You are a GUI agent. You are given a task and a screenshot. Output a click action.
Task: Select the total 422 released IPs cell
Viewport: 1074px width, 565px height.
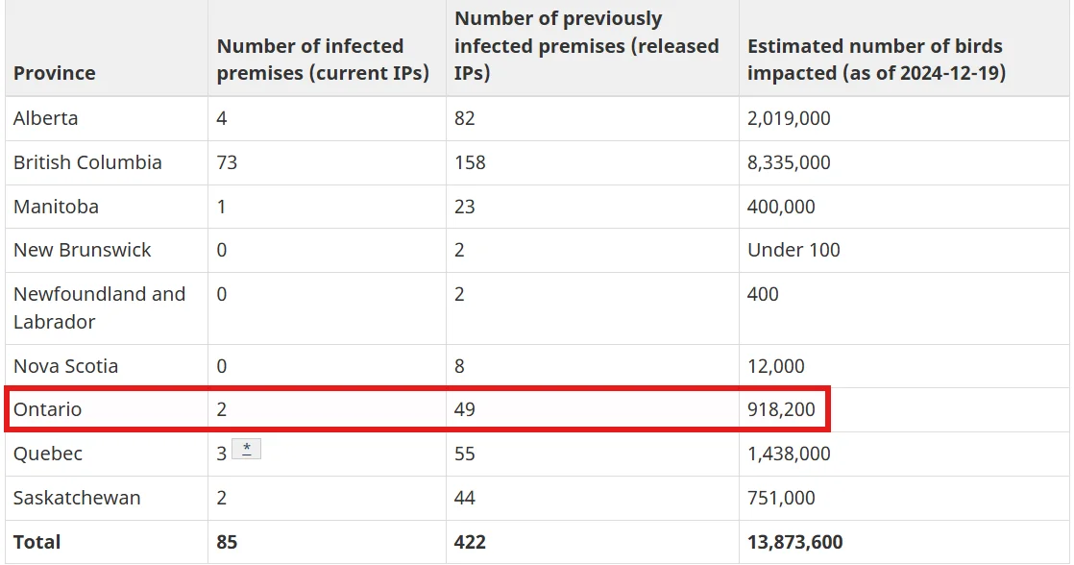pos(470,542)
